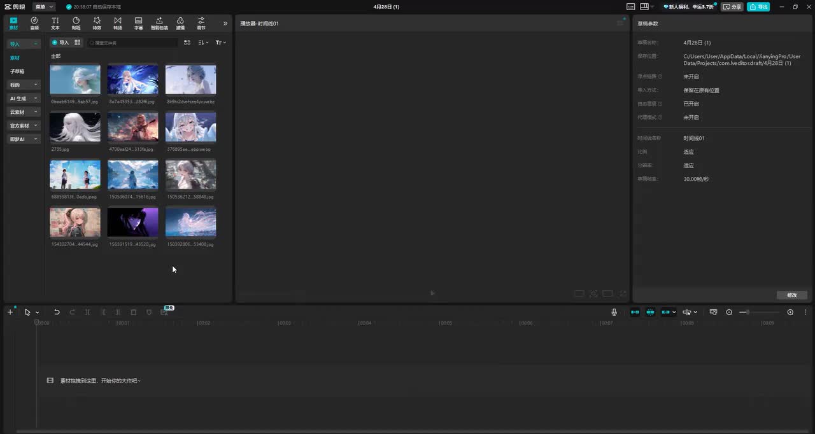
Task: Click the 导出 export button
Action: pos(758,6)
